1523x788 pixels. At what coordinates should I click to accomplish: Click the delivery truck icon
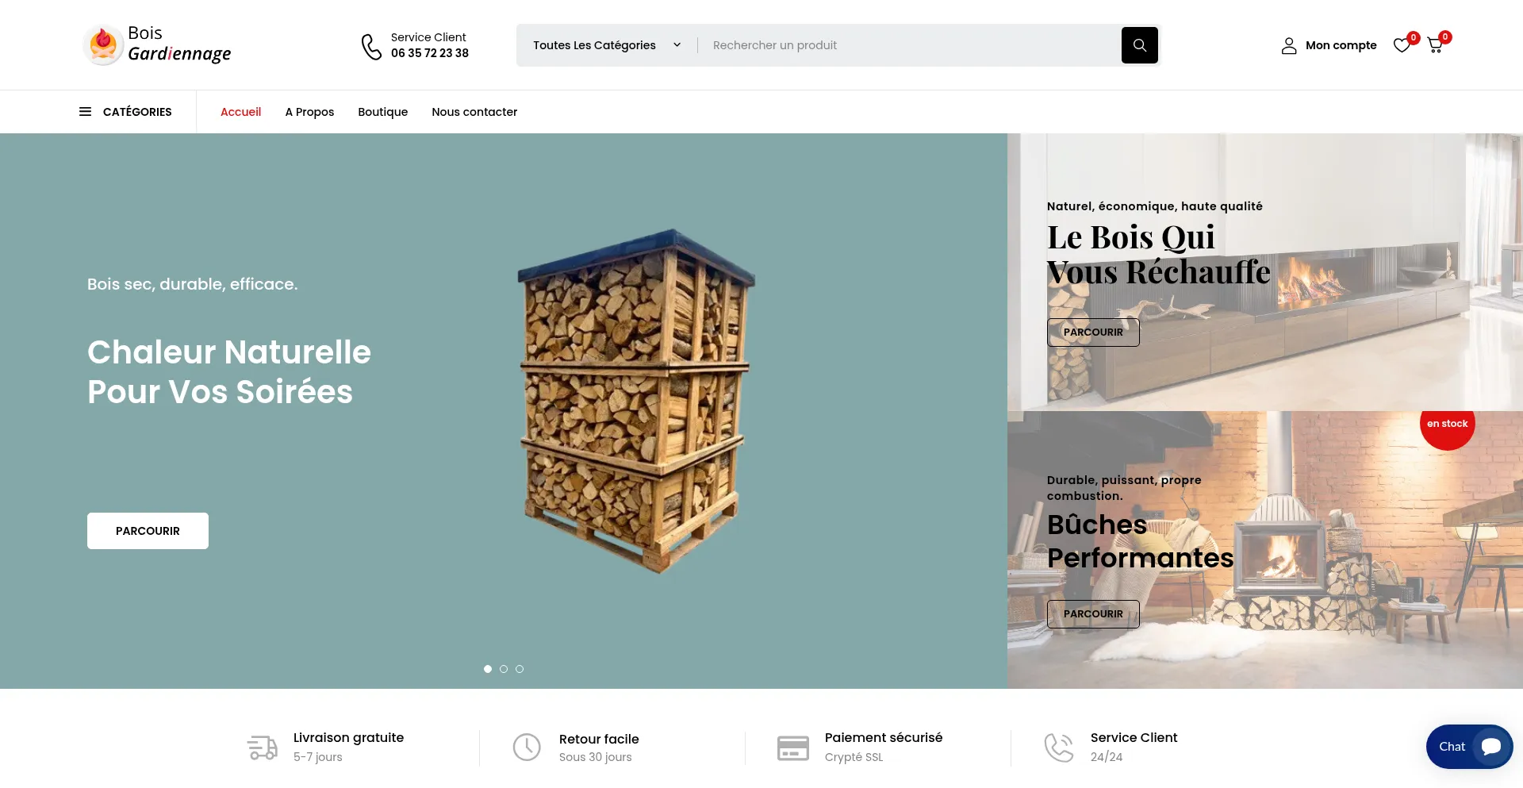pyautogui.click(x=263, y=748)
